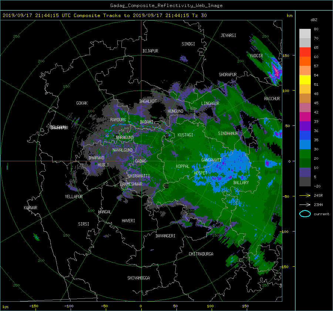This screenshot has height=311, width=333.
Task: Click the JEVARGI city label
Action: pos(228,36)
